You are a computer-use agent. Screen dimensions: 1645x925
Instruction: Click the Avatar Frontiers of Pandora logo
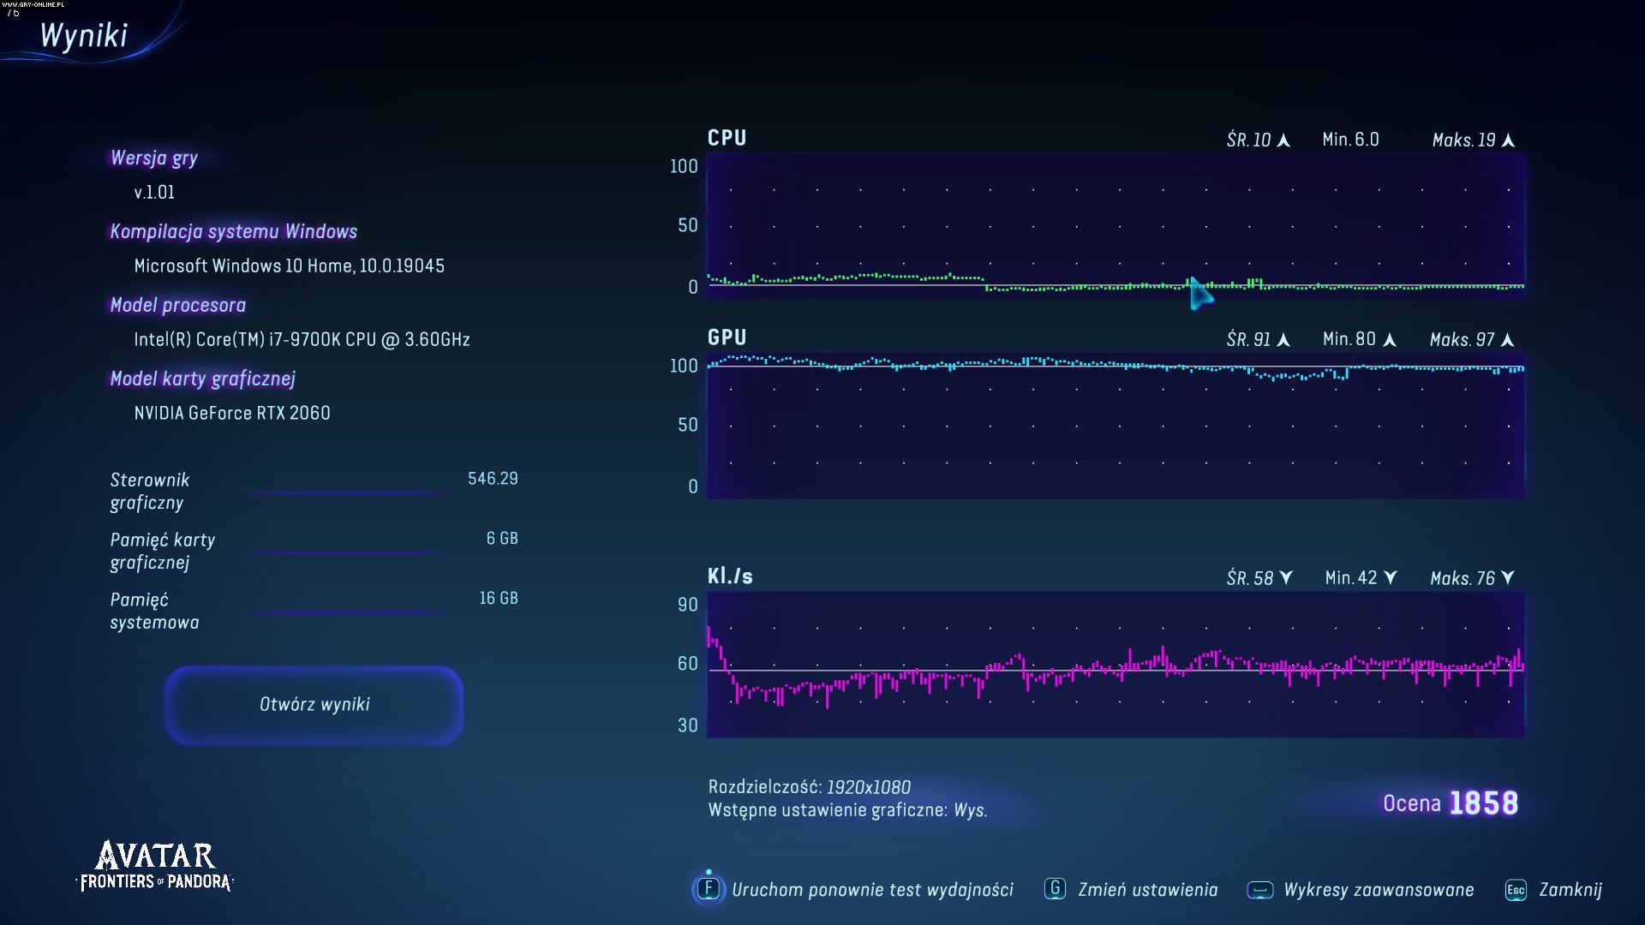(155, 866)
